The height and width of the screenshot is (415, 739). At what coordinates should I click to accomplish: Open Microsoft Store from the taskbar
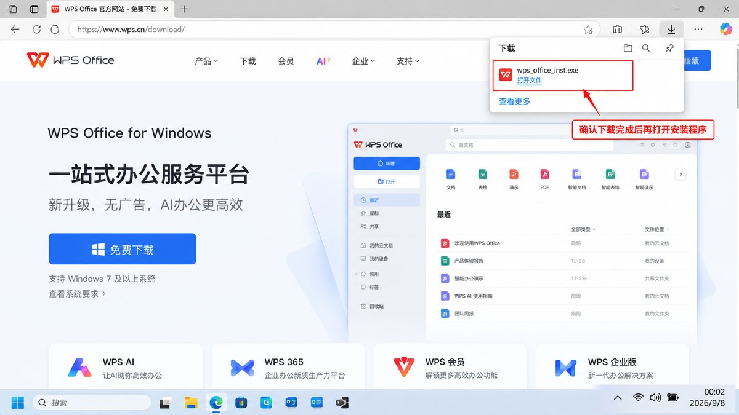click(x=241, y=403)
